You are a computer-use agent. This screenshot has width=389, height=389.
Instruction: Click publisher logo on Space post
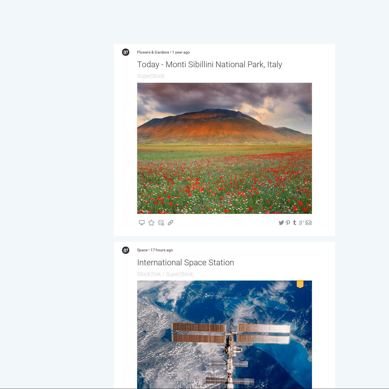pos(126,250)
